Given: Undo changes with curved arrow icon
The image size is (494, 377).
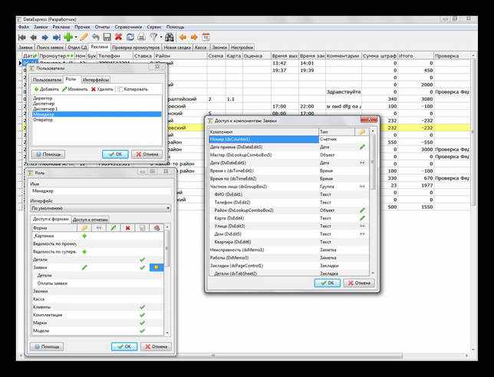Looking at the screenshot, I should pyautogui.click(x=95, y=37).
